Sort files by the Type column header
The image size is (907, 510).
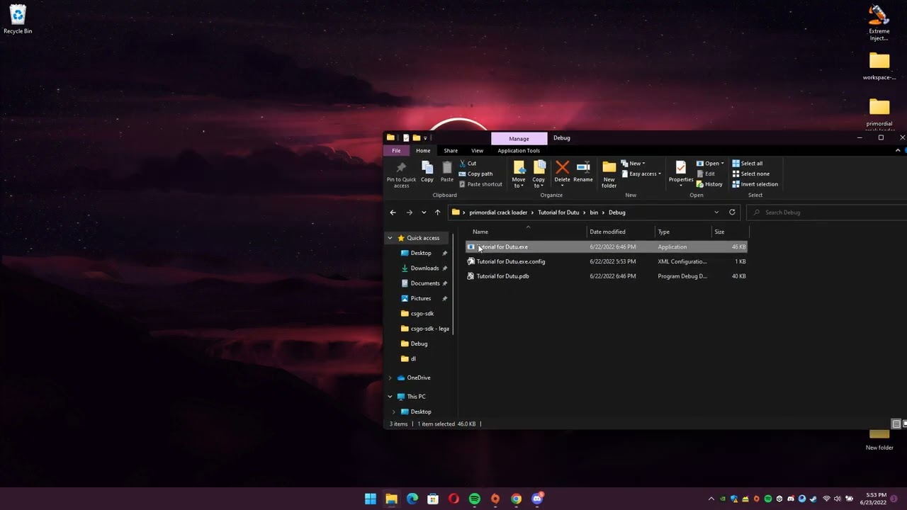(x=683, y=232)
